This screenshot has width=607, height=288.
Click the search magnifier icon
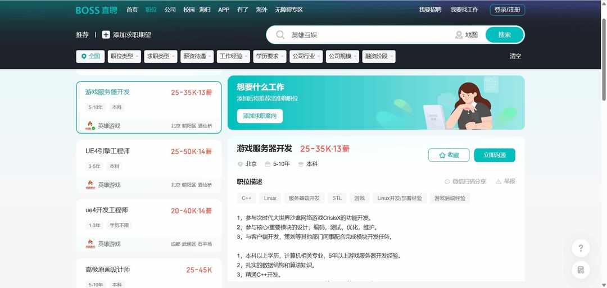pyautogui.click(x=280, y=35)
